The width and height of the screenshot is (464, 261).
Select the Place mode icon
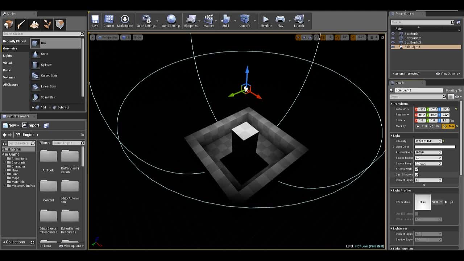[x=8, y=24]
